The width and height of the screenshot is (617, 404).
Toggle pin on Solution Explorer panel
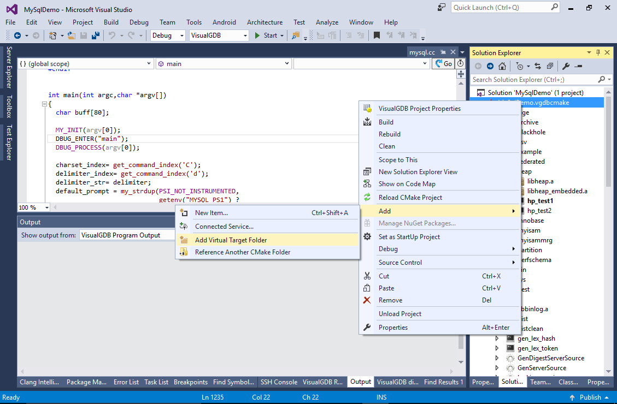[x=598, y=52]
